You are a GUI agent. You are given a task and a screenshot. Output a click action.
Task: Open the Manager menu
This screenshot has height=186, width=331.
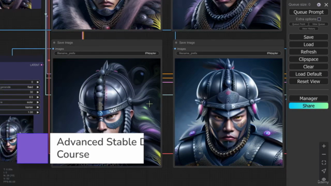click(308, 99)
